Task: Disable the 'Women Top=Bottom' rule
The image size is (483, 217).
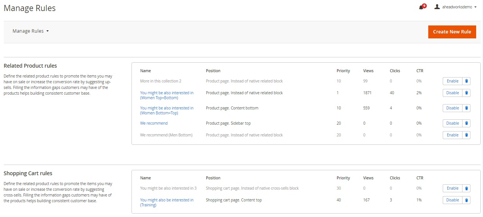Action: pyautogui.click(x=452, y=93)
